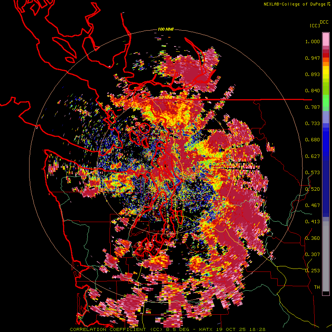The width and height of the screenshot is (332, 332).
Task: Click the 0.413 legend value
Action: click(x=312, y=222)
